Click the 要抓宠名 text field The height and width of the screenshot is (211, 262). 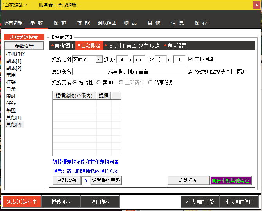[129, 72]
